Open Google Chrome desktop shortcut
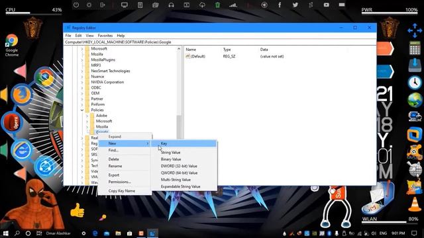Screen dimensions: 424x238 tap(12, 45)
